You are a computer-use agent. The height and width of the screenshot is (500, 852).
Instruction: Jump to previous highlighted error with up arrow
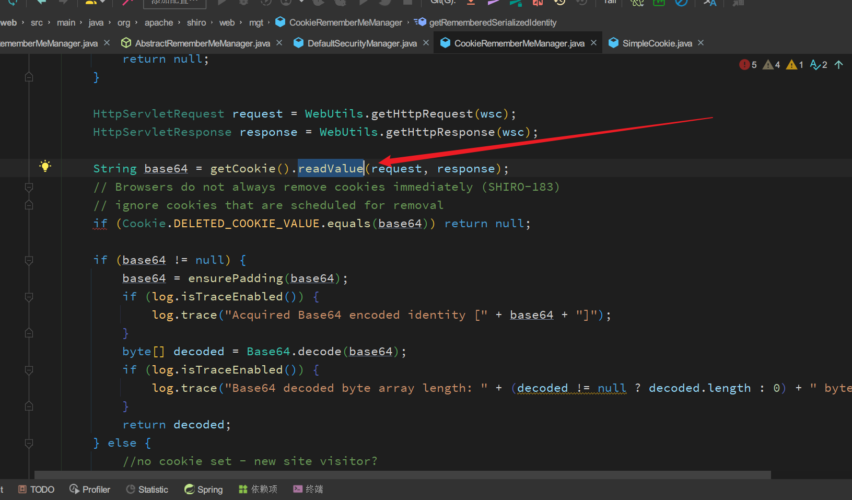pos(839,65)
